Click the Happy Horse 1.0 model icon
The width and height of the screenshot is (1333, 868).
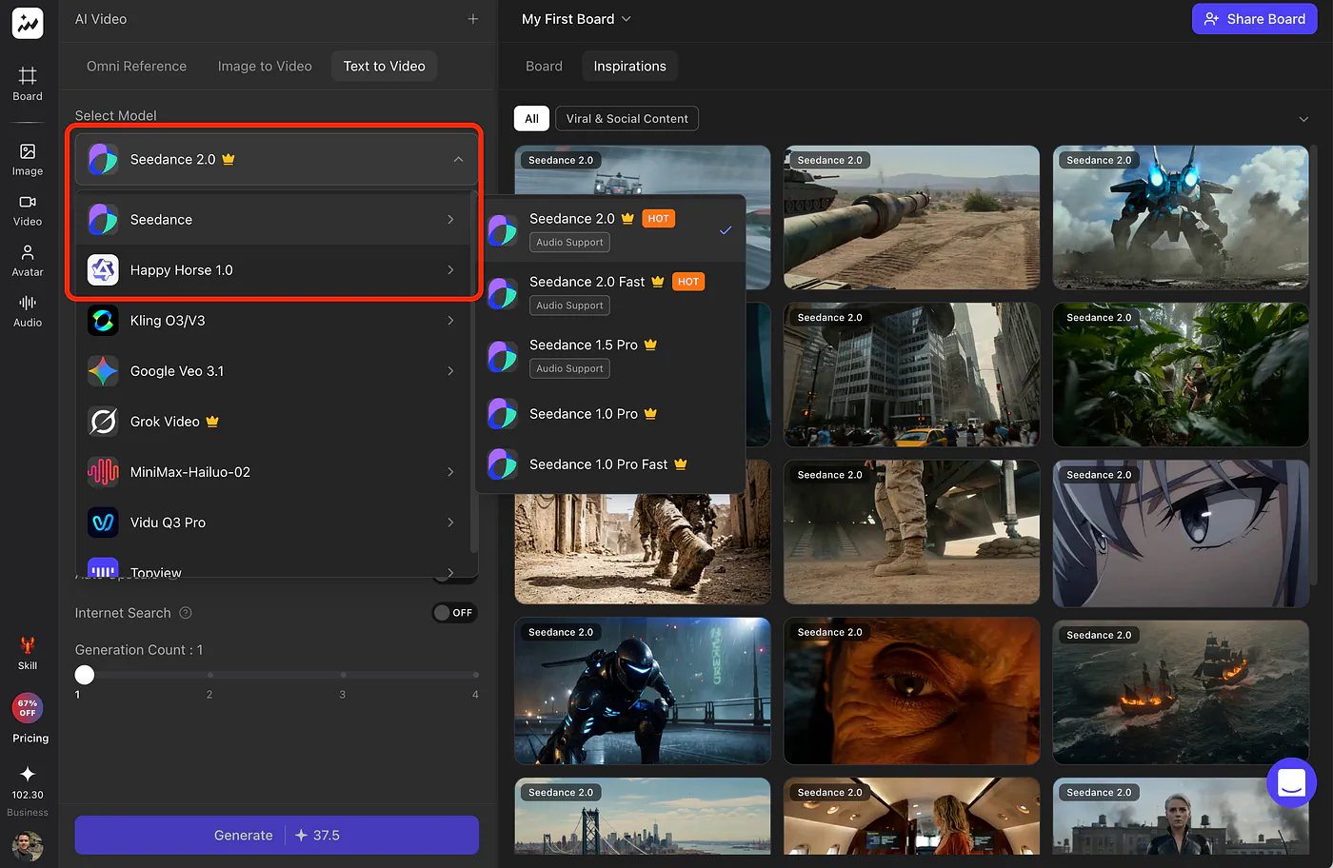[103, 270]
